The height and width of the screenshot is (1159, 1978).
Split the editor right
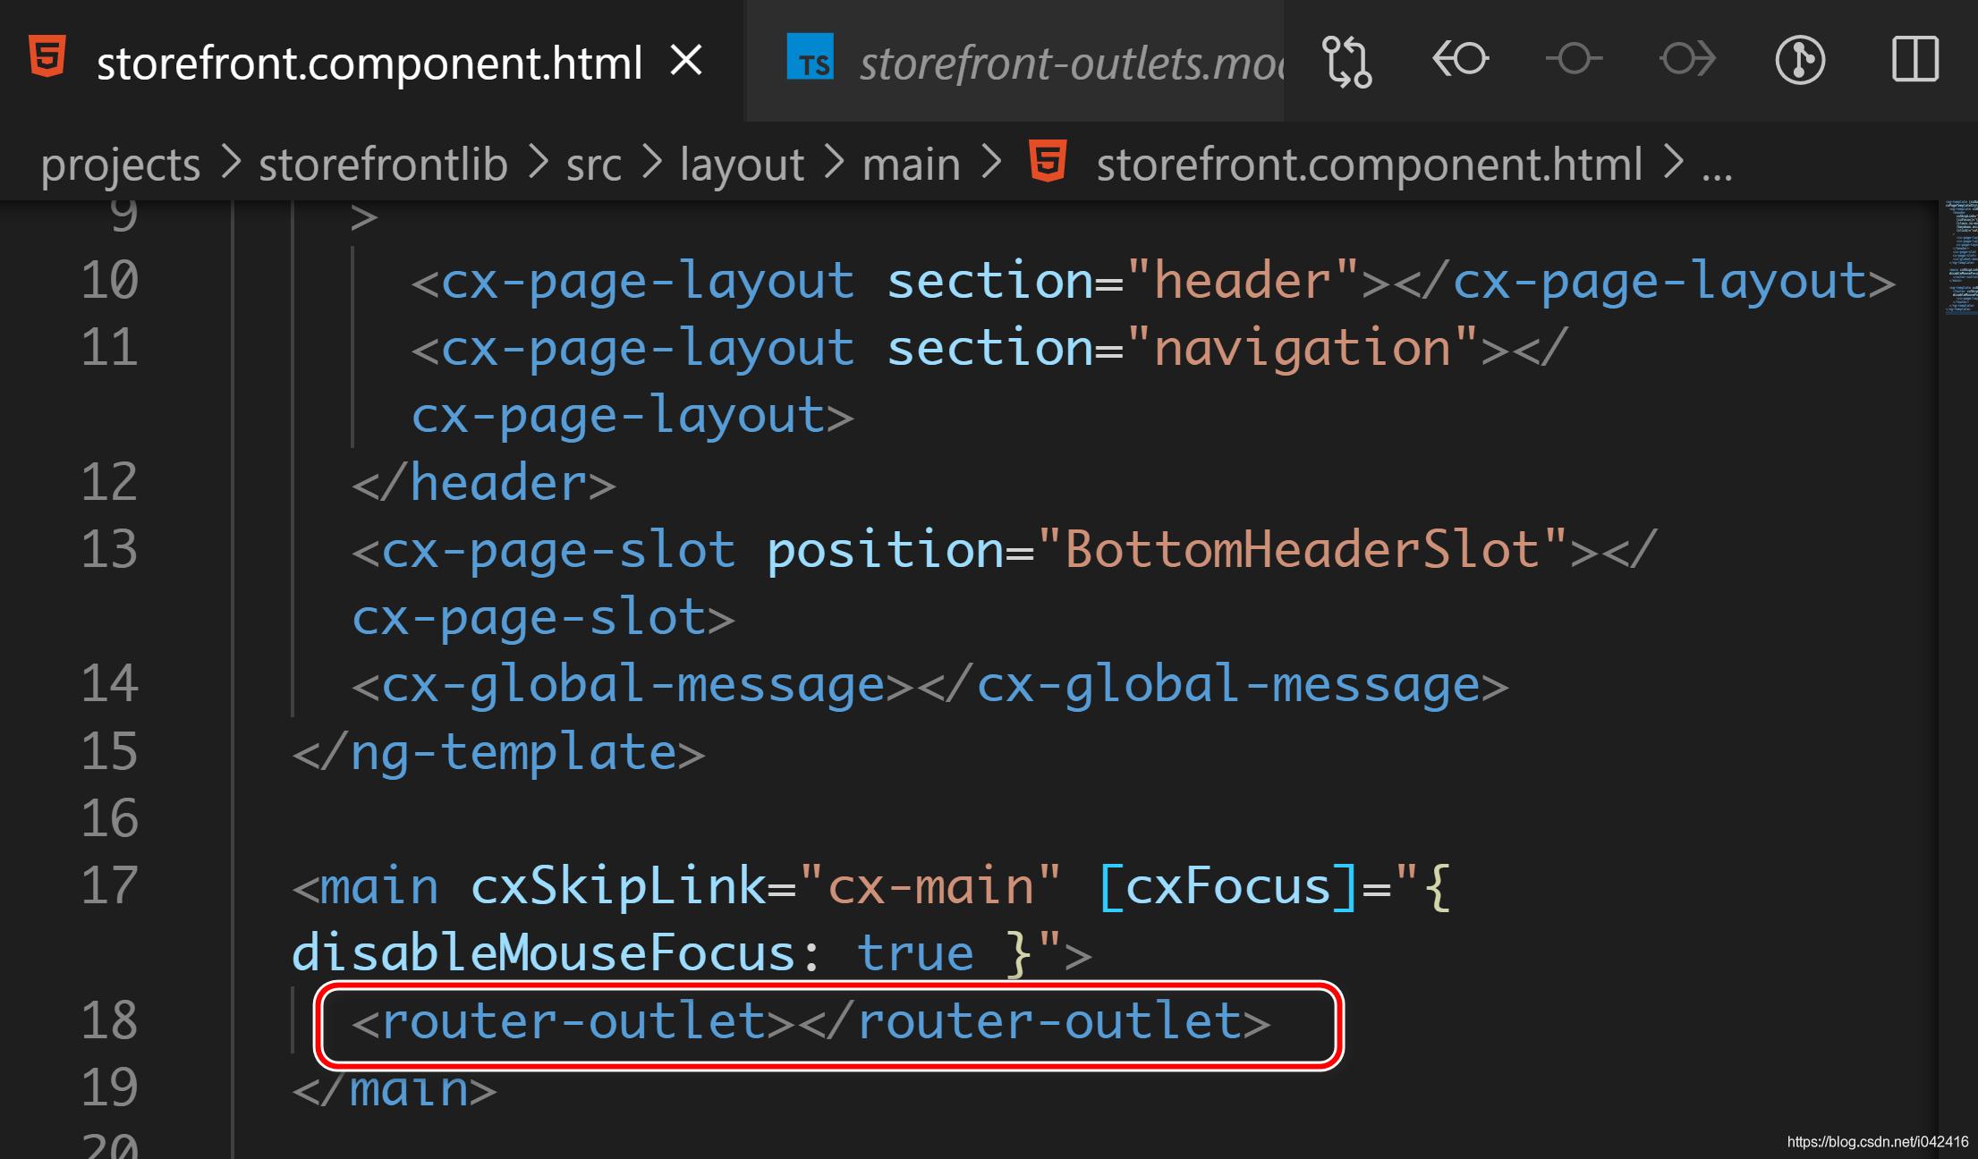click(1915, 60)
